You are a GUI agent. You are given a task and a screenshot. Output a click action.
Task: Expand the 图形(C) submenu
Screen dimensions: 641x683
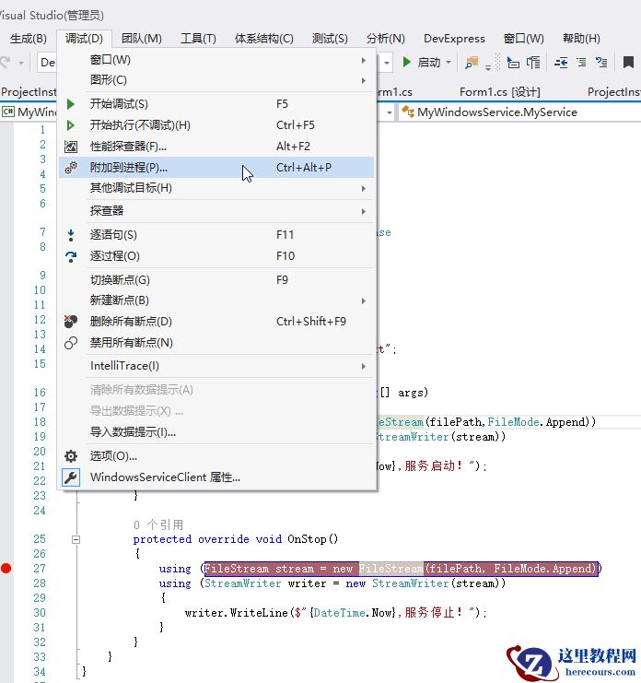point(364,80)
